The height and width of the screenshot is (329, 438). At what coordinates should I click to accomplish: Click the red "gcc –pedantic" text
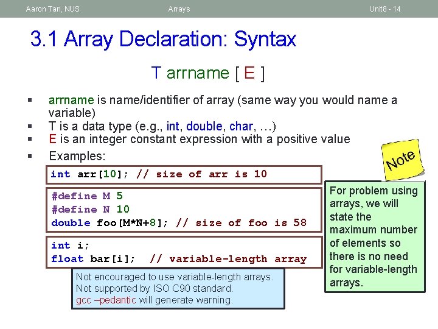coord(106,300)
